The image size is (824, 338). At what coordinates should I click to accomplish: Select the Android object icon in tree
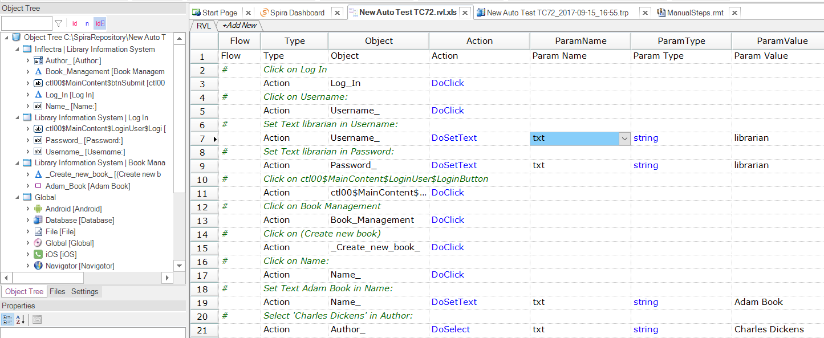pos(38,209)
